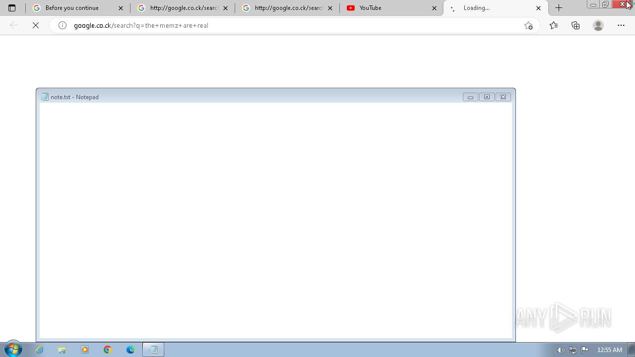The image size is (635, 357).
Task: Select the second tab, a google.co.ck search
Action: 182,8
